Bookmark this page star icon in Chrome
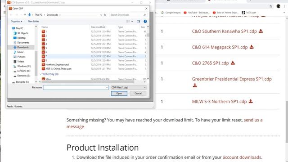This screenshot has height=162, width=288. point(271,6)
